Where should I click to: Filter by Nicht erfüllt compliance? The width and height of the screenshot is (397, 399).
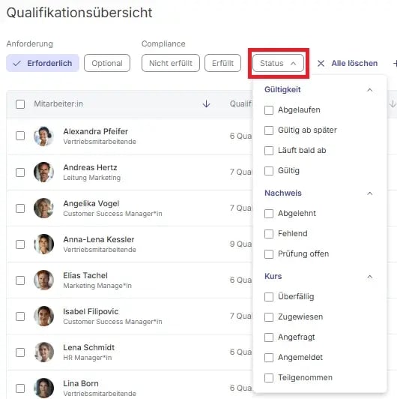171,63
